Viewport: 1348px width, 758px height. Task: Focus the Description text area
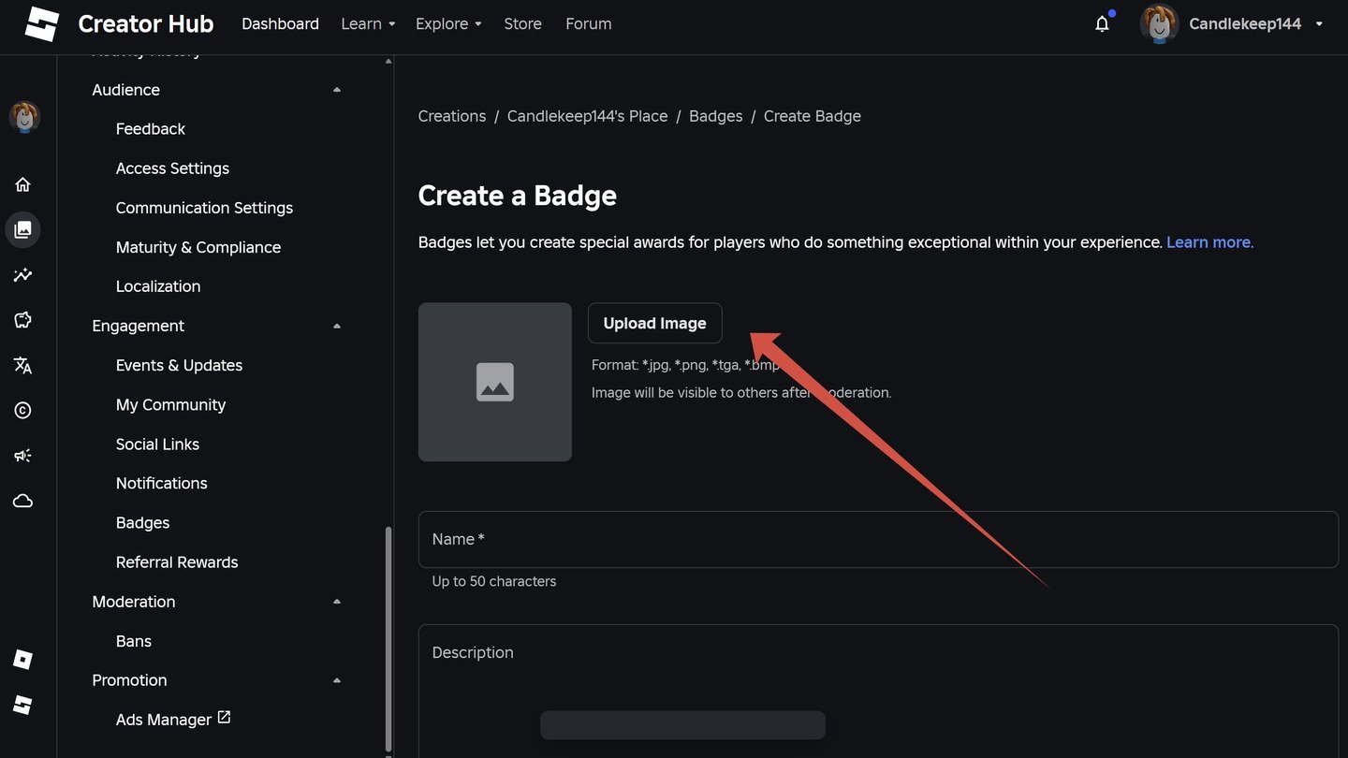878,692
